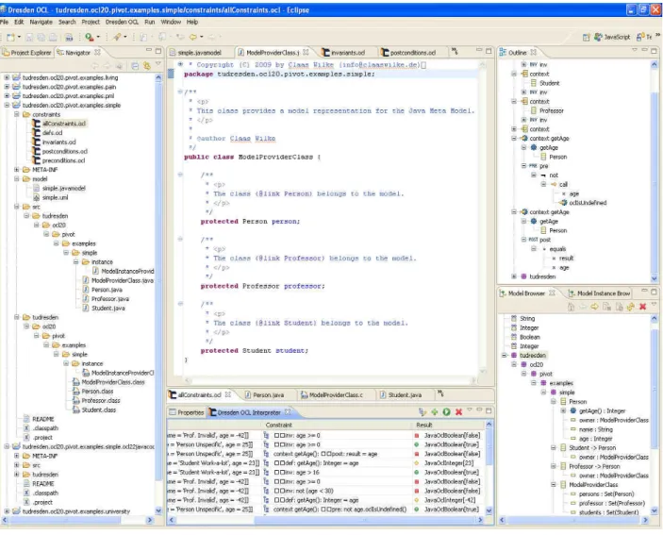Click red X icon in Model Browser toolbar

click(x=642, y=307)
